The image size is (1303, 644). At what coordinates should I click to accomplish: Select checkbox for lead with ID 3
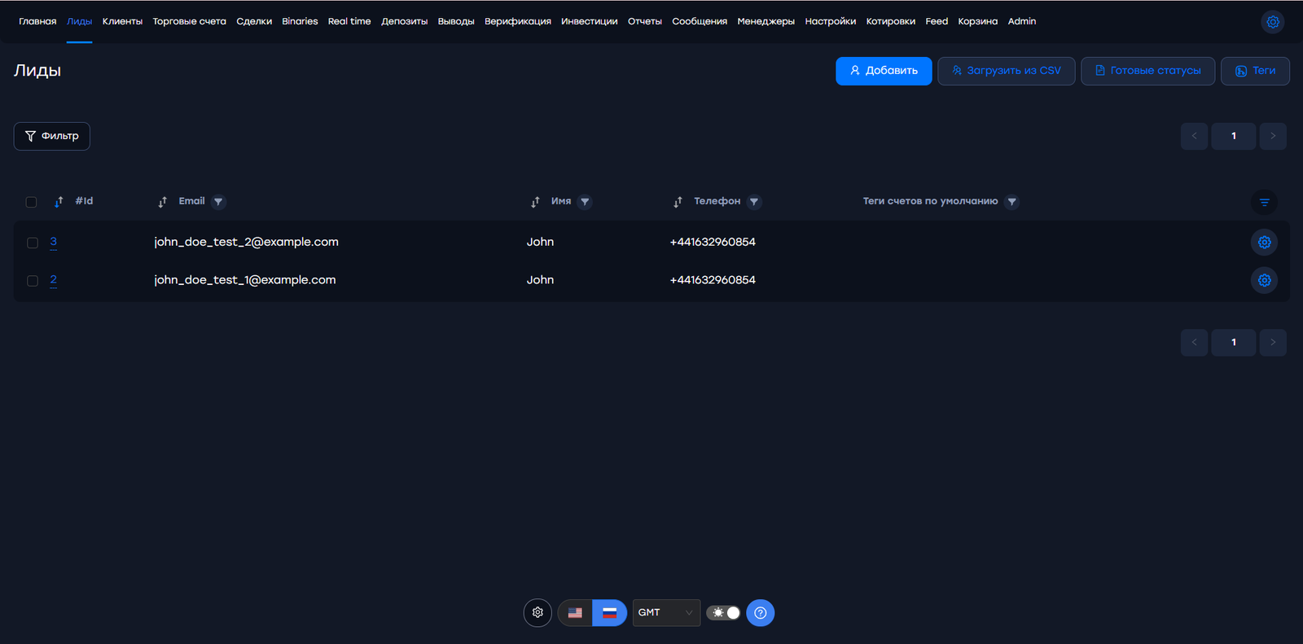coord(33,243)
